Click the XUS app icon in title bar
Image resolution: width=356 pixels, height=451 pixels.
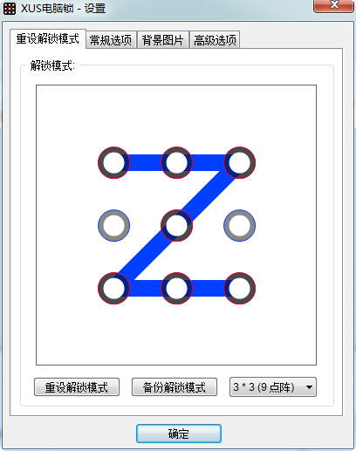10,9
